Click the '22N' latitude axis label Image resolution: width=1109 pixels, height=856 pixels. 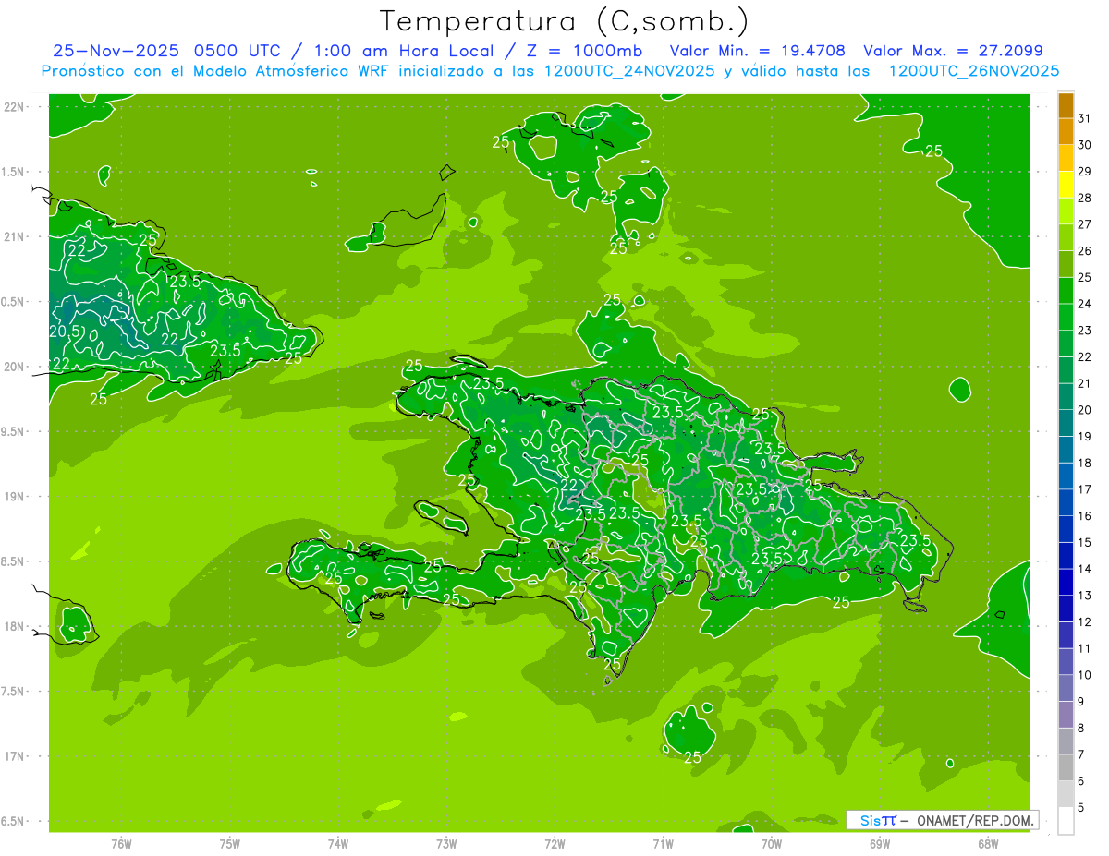point(14,107)
